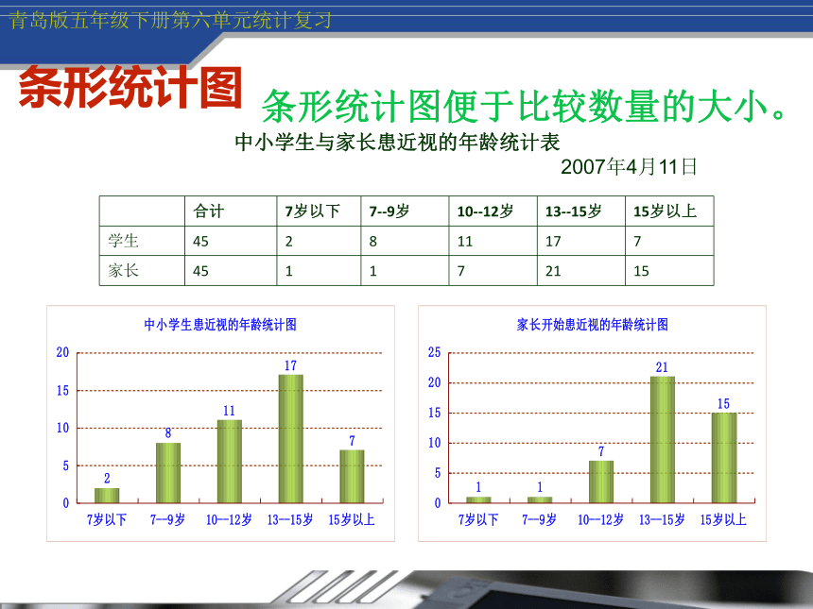Viewport: 813px width, 609px height.
Task: Select the student chart bar labeled 8
Action: [x=168, y=473]
